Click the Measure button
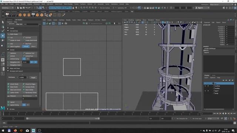This screenshot has height=133, width=237. (14, 96)
